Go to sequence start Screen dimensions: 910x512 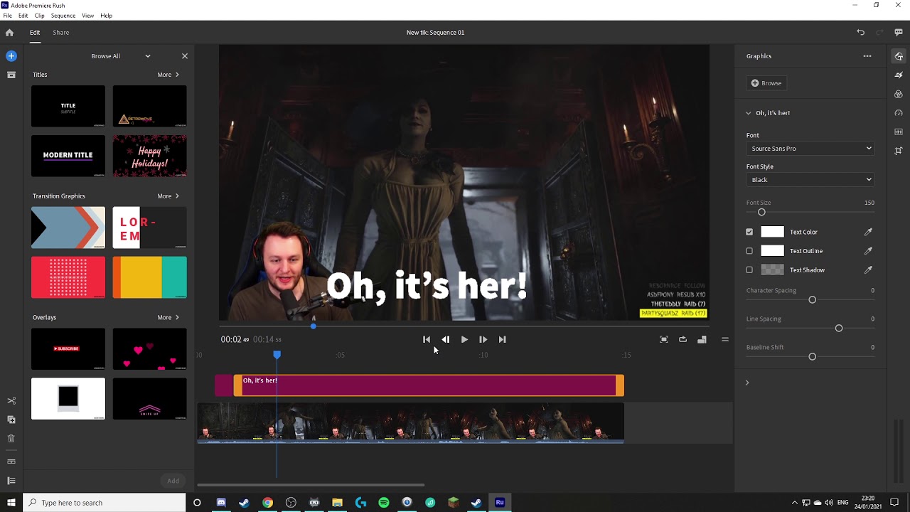click(427, 340)
